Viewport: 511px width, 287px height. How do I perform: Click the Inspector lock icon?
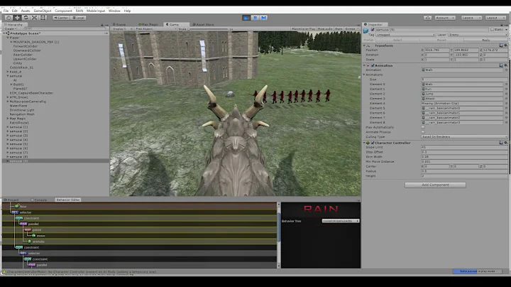click(502, 25)
